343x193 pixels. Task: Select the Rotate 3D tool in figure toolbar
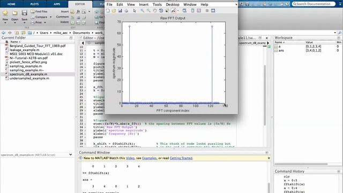click(x=161, y=11)
